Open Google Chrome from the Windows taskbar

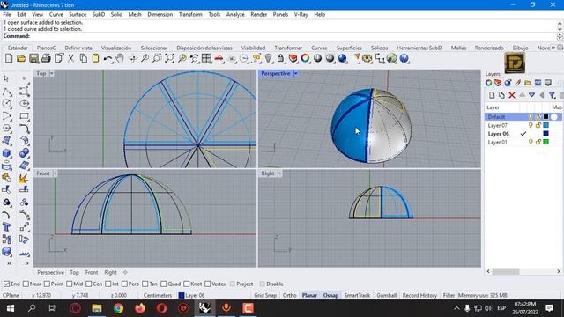tap(118, 308)
